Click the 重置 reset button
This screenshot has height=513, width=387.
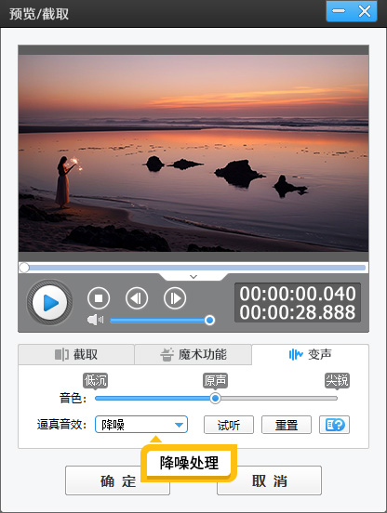click(287, 425)
